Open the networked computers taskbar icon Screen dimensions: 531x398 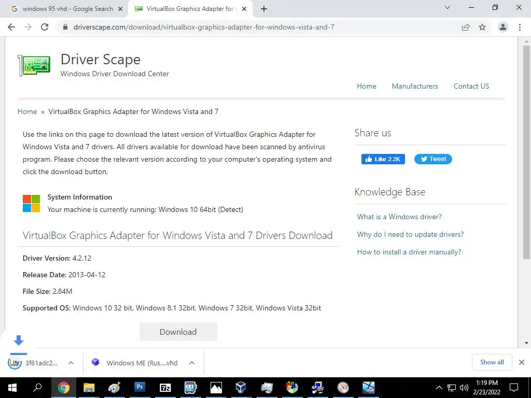pos(318,388)
